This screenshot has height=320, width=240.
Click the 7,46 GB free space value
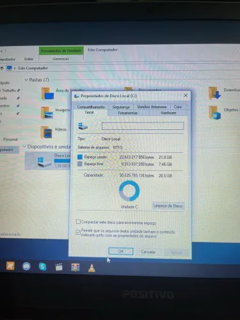click(x=165, y=164)
